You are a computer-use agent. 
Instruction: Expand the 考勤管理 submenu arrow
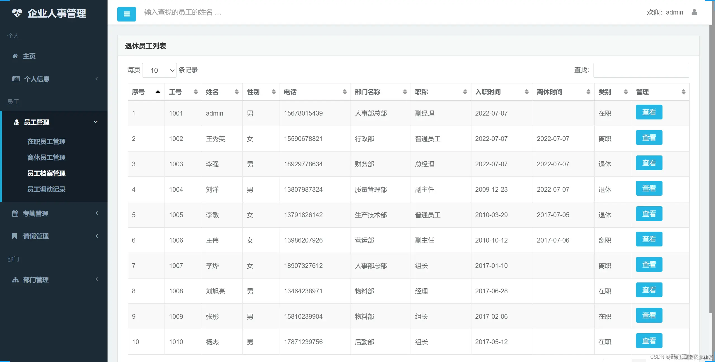pyautogui.click(x=97, y=213)
